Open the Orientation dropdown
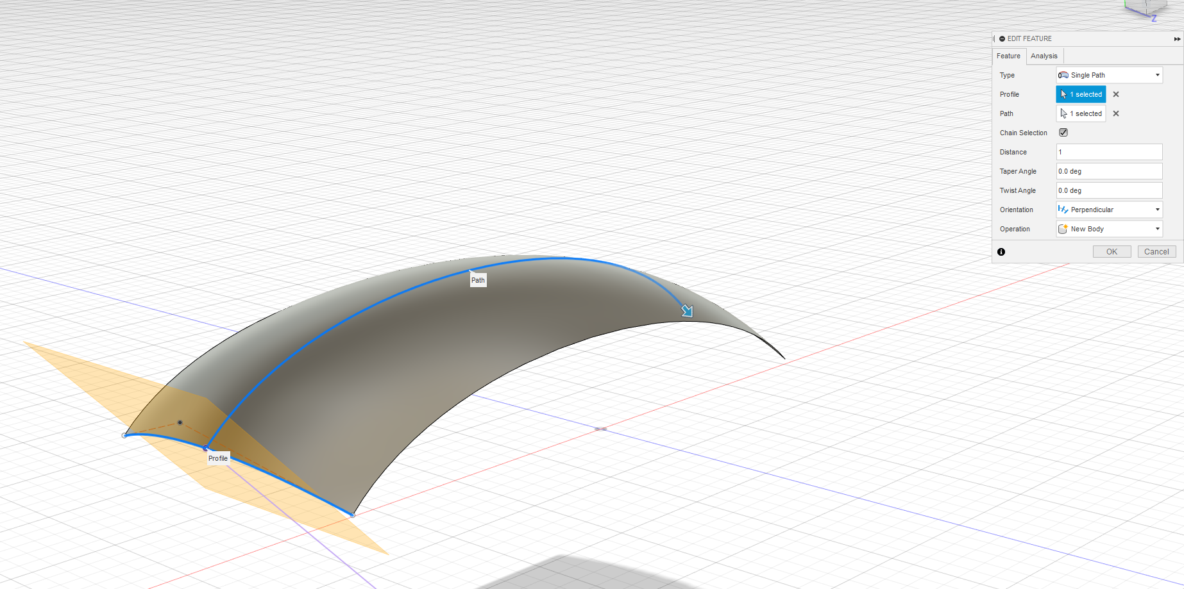This screenshot has height=589, width=1184. (x=1156, y=210)
